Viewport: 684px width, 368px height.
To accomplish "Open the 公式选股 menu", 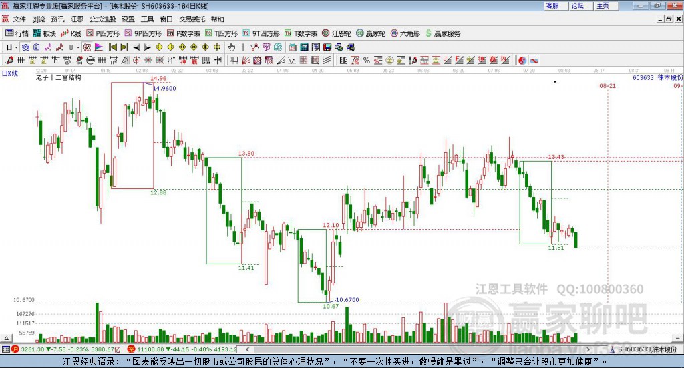I will [x=102, y=19].
